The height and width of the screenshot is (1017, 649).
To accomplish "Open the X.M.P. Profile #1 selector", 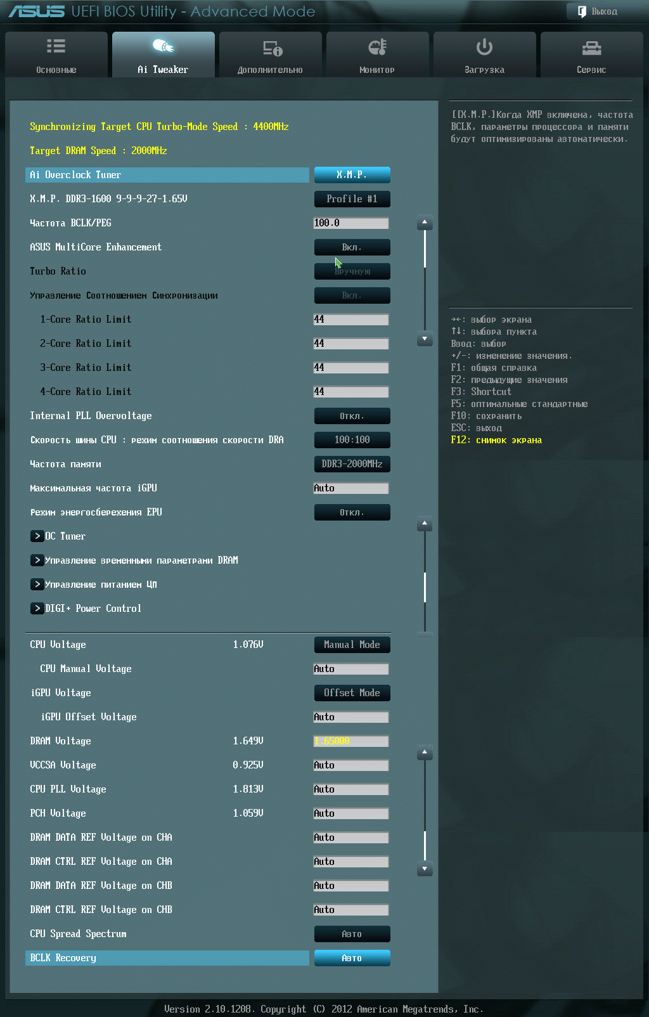I will 352,199.
